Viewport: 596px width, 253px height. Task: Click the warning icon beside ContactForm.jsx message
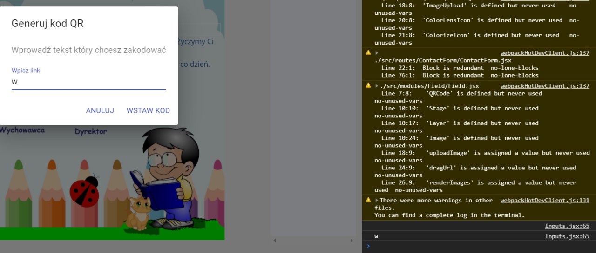click(368, 53)
